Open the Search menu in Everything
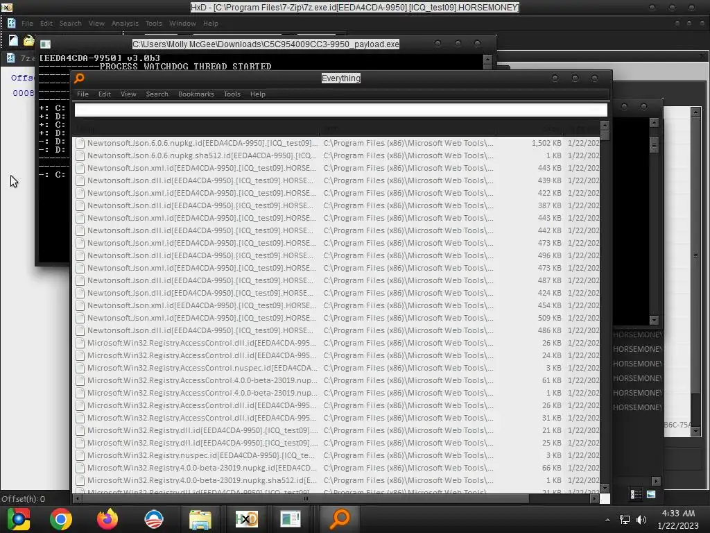Screen dimensions: 710x533 [x=157, y=94]
